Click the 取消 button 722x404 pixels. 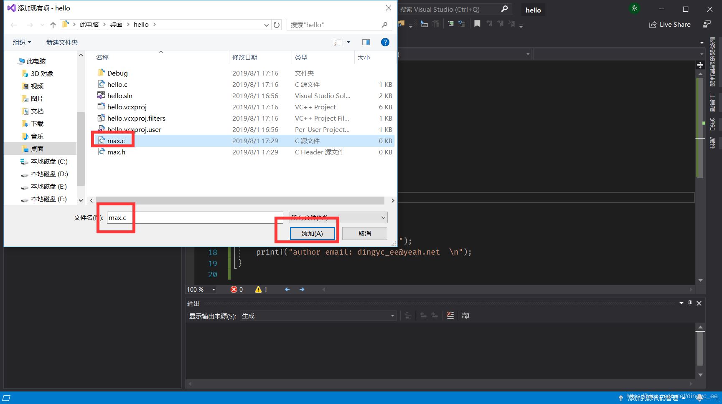(365, 234)
